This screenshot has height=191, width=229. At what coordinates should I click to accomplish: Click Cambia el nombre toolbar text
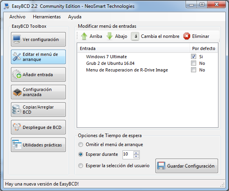click(160, 36)
